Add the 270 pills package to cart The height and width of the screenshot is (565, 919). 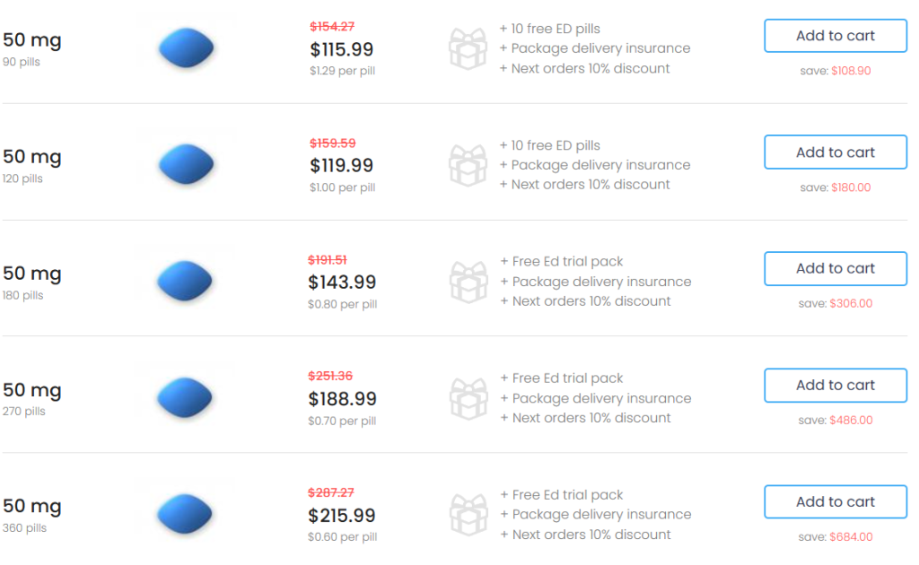pyautogui.click(x=835, y=385)
